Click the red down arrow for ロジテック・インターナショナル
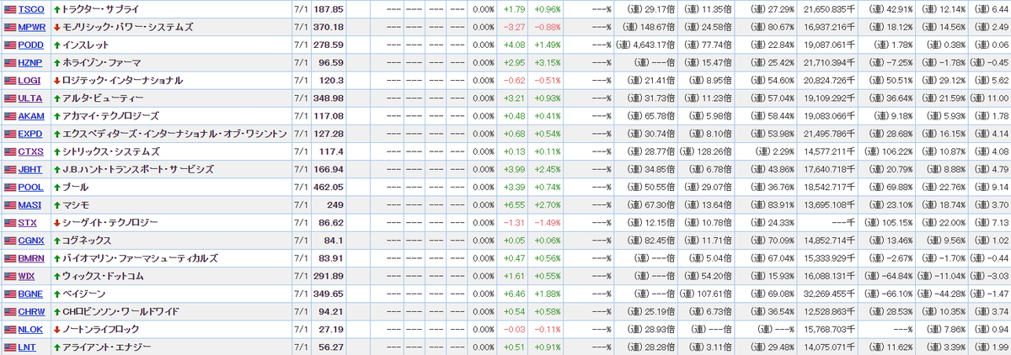 coord(56,80)
